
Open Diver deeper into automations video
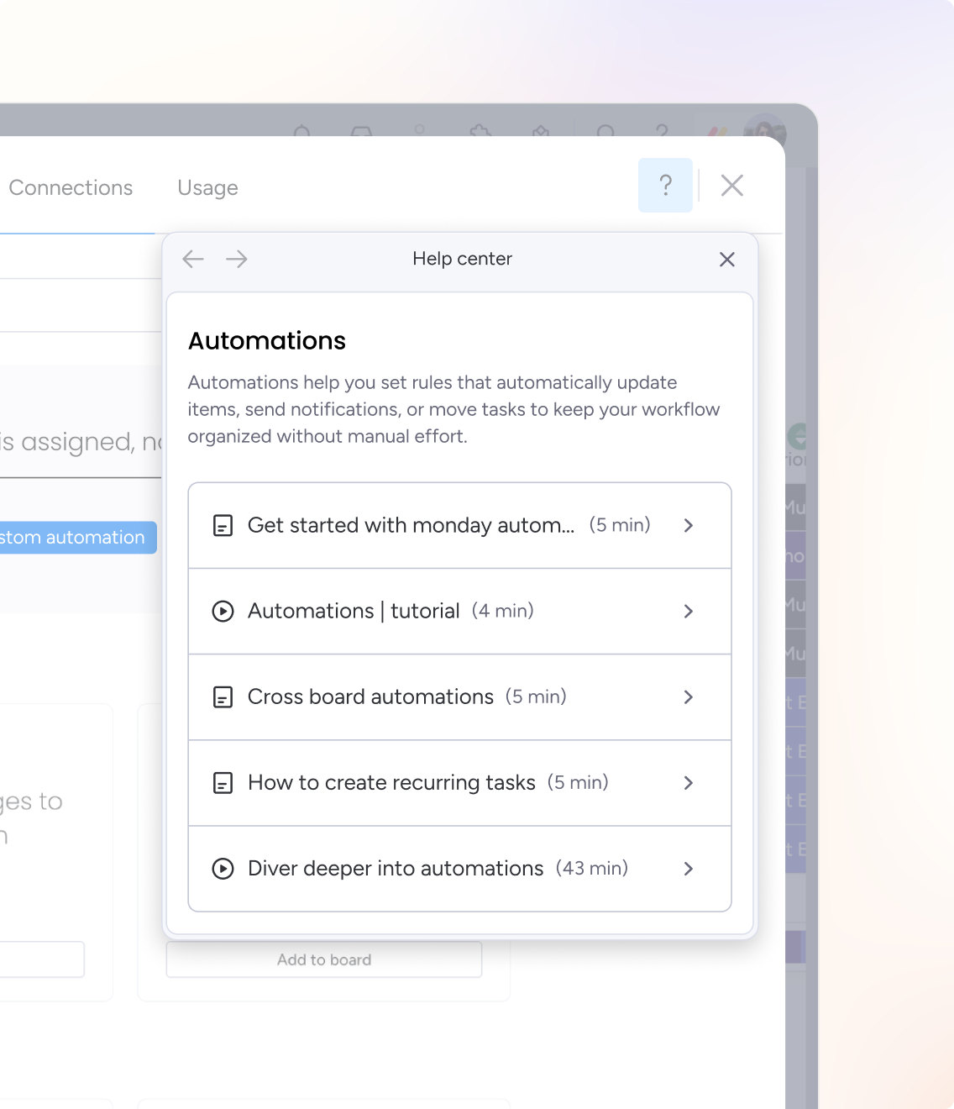[x=459, y=869]
